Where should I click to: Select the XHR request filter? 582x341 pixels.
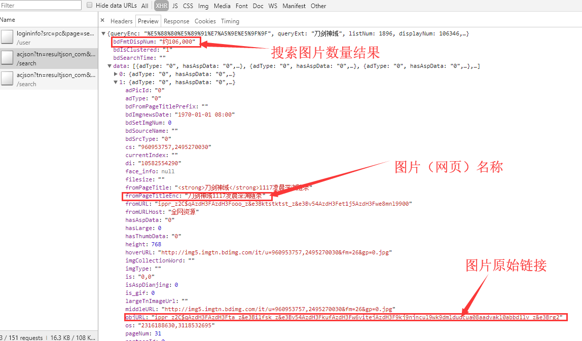coord(161,6)
